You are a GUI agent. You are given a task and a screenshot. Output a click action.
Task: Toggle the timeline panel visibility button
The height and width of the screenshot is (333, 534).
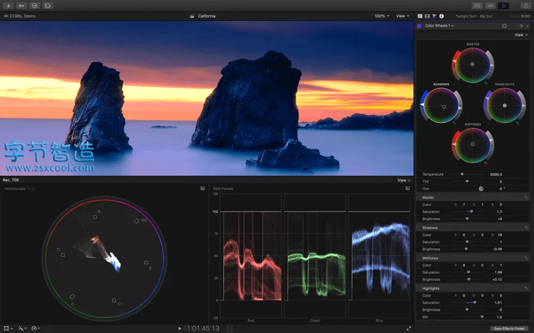click(x=490, y=6)
